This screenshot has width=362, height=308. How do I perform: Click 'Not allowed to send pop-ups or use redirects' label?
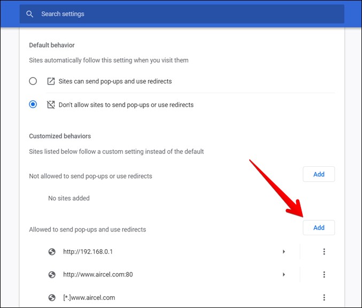pos(90,176)
